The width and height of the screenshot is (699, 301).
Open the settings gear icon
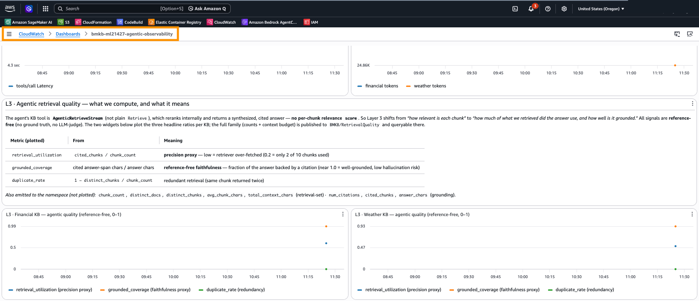(564, 9)
